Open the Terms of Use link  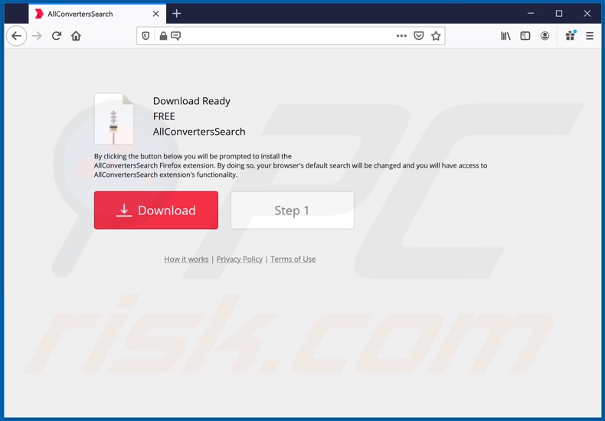click(293, 259)
